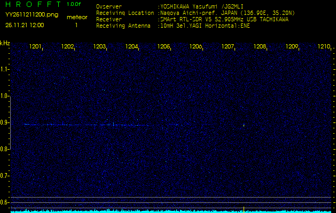Viewport: 336px width, 213px height.
Task: Click the 1203 time label
Action: click(100, 47)
